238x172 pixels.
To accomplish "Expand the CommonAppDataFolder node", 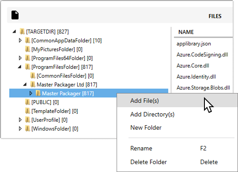I will [x=20, y=41].
